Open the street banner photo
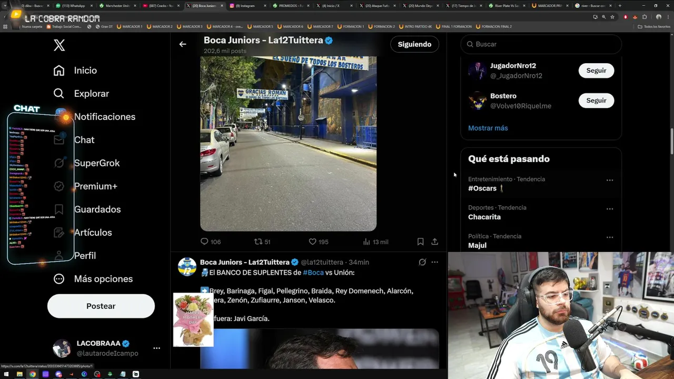Viewport: 674px width, 379px height. click(288, 144)
